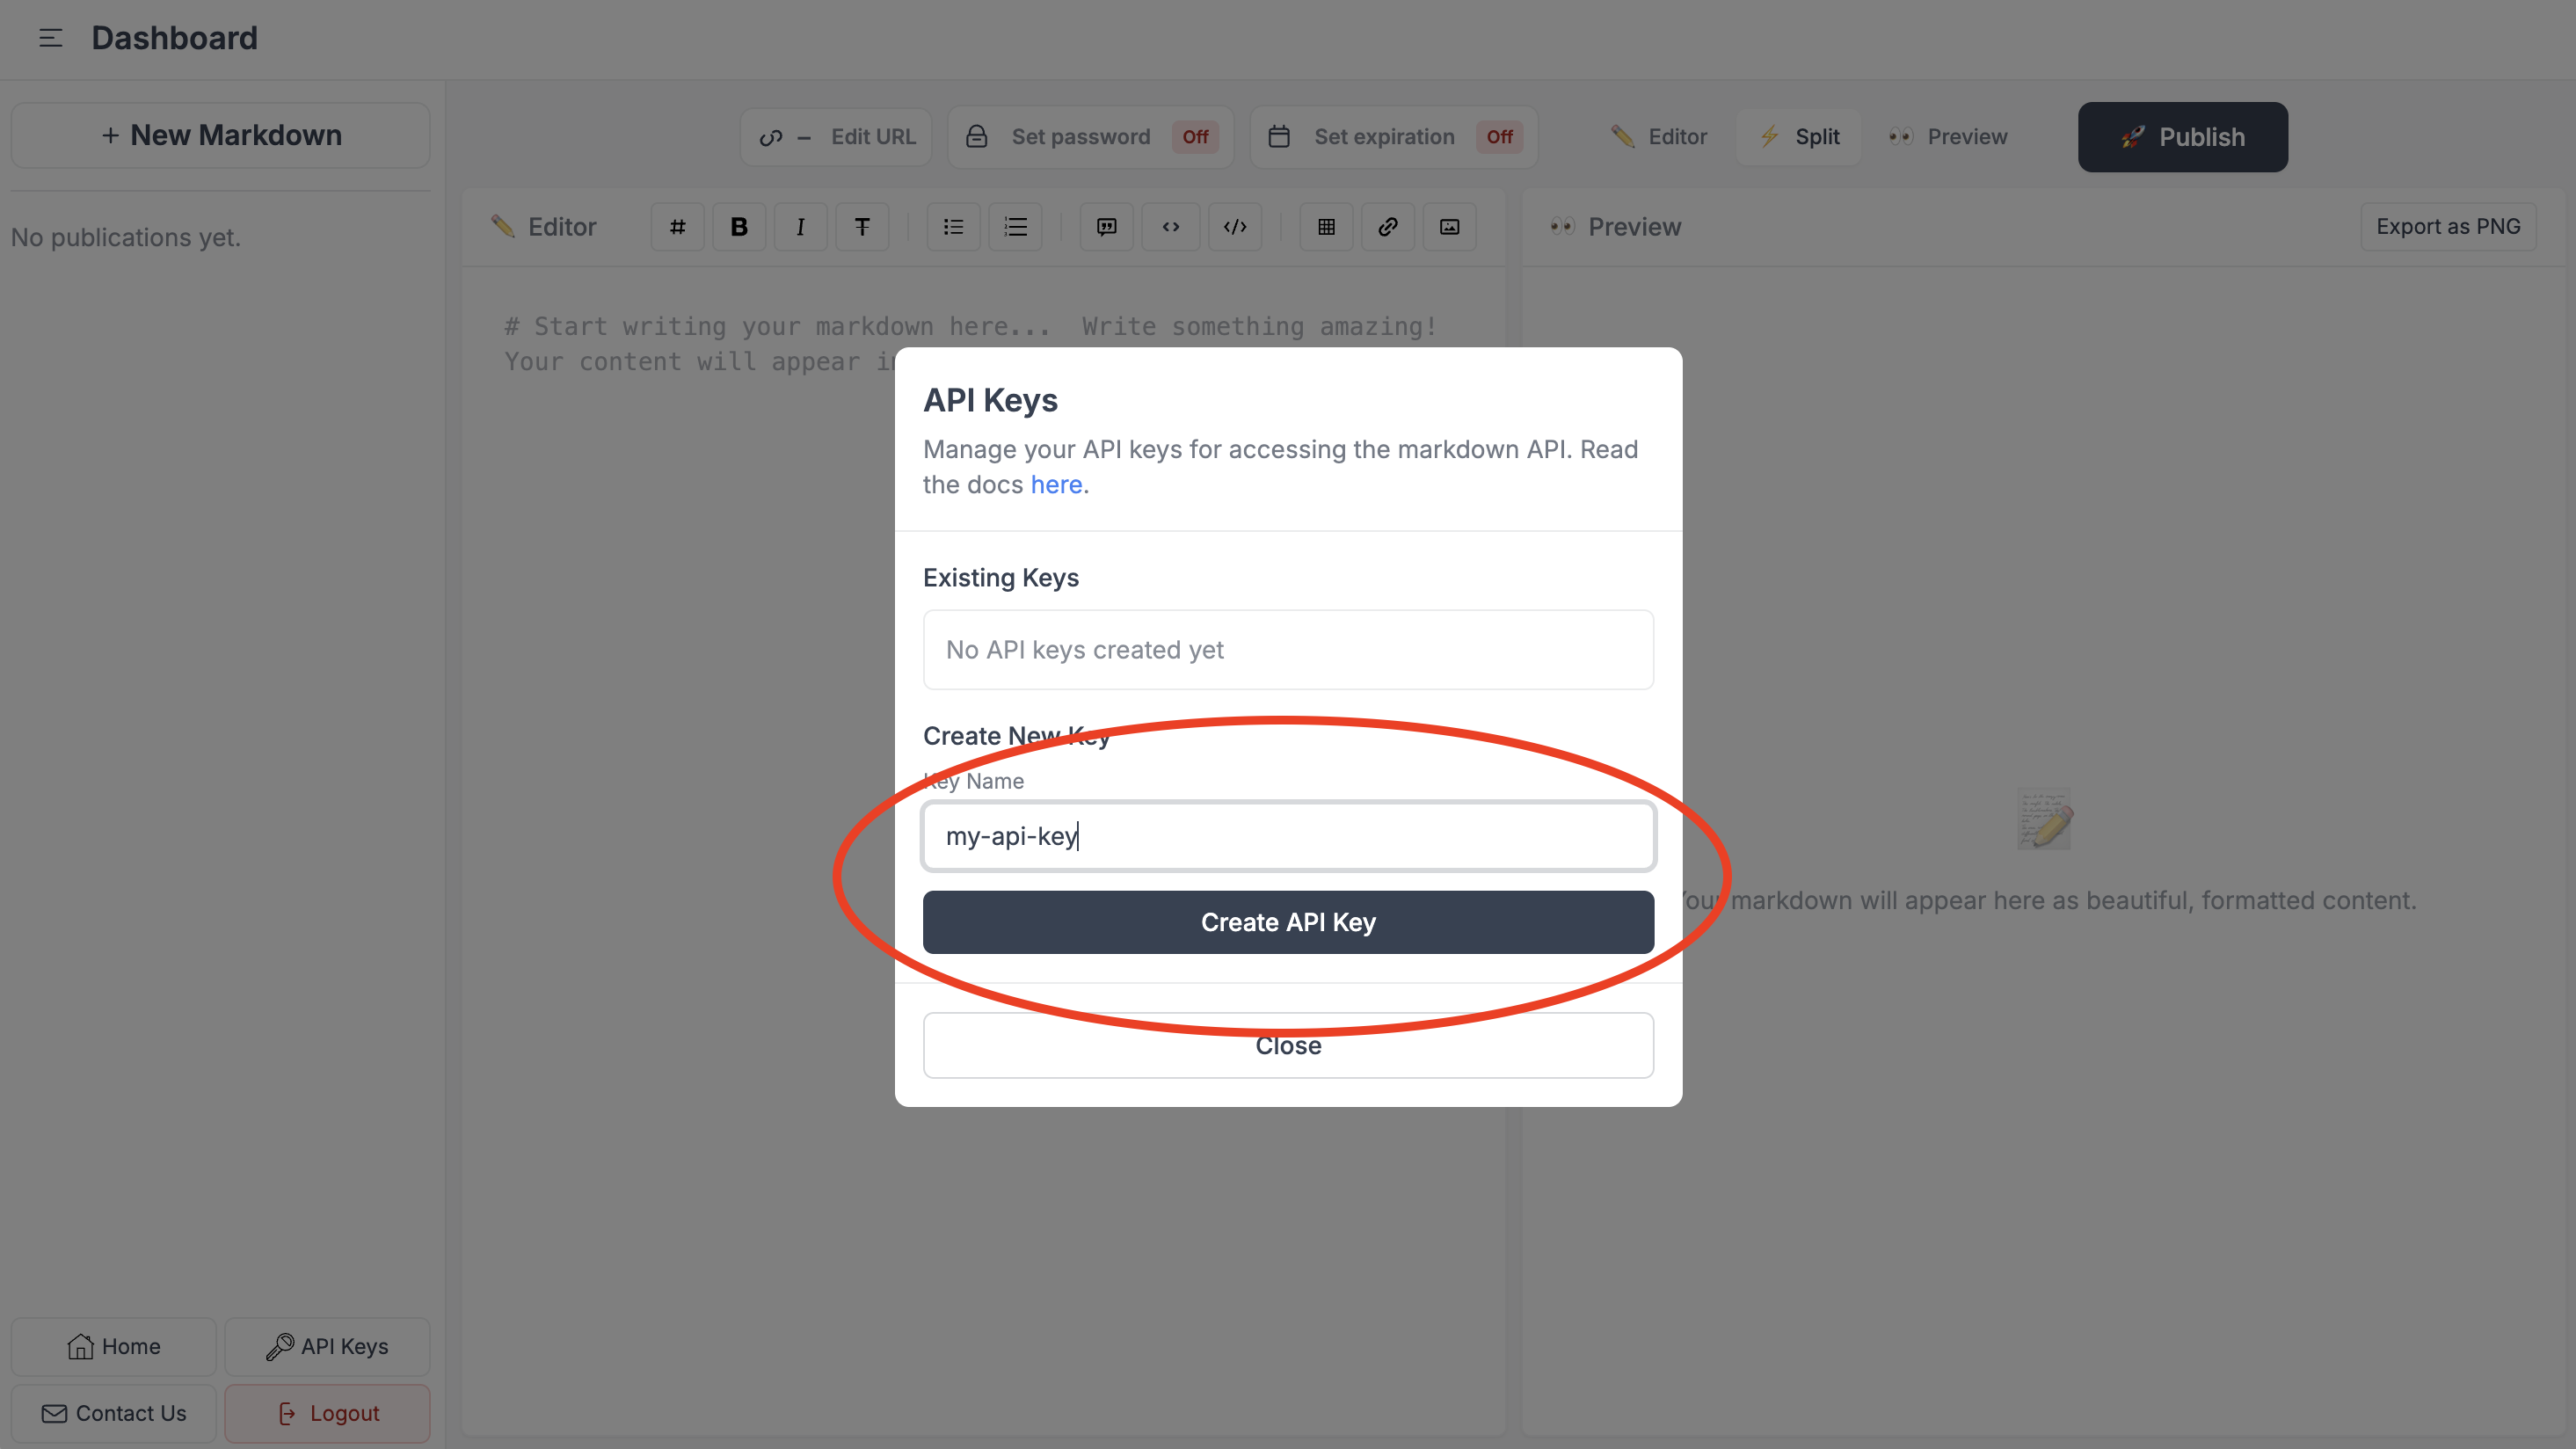
Task: Switch to Editor view tab
Action: click(1660, 137)
